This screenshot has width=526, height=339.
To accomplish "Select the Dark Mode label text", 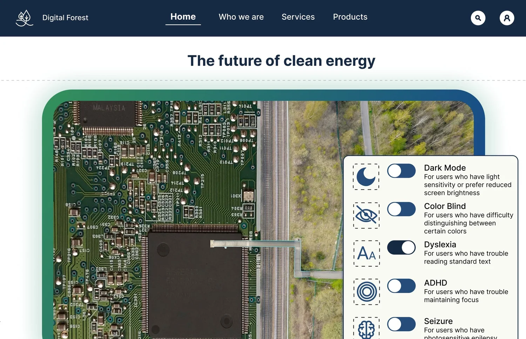I will click(445, 168).
